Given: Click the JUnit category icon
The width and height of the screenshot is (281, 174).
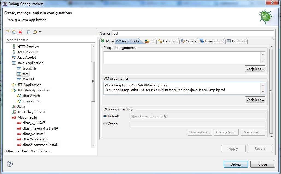Looking at the screenshot, I should 14,107.
